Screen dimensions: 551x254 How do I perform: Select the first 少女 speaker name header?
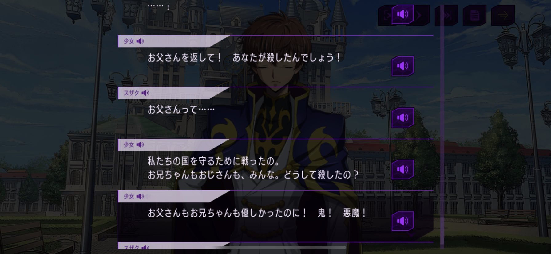click(x=174, y=41)
